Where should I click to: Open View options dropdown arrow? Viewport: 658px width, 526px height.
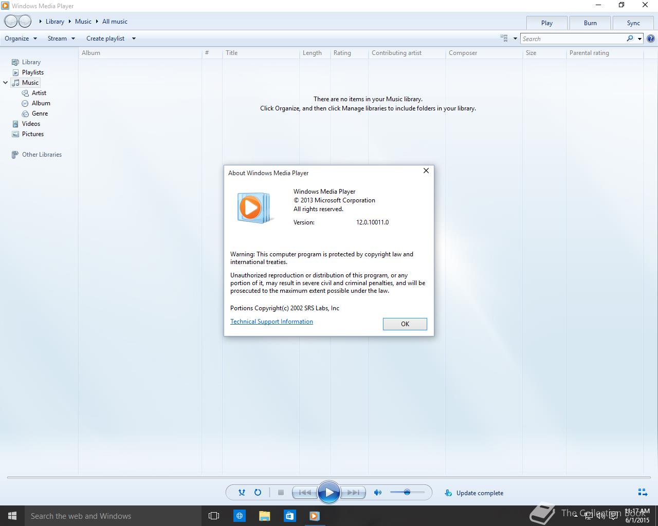pyautogui.click(x=515, y=39)
